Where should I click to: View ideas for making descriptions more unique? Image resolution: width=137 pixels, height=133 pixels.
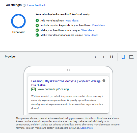click(91, 35)
